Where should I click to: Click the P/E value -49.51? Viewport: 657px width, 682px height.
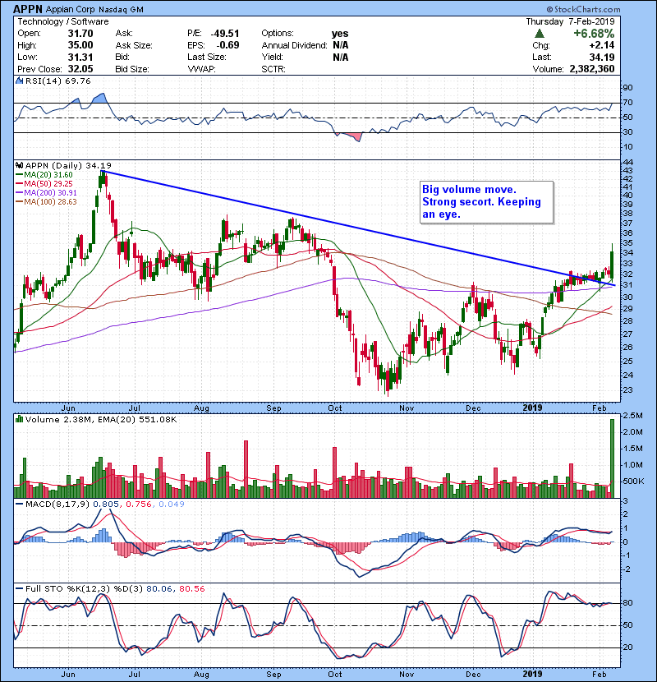225,34
